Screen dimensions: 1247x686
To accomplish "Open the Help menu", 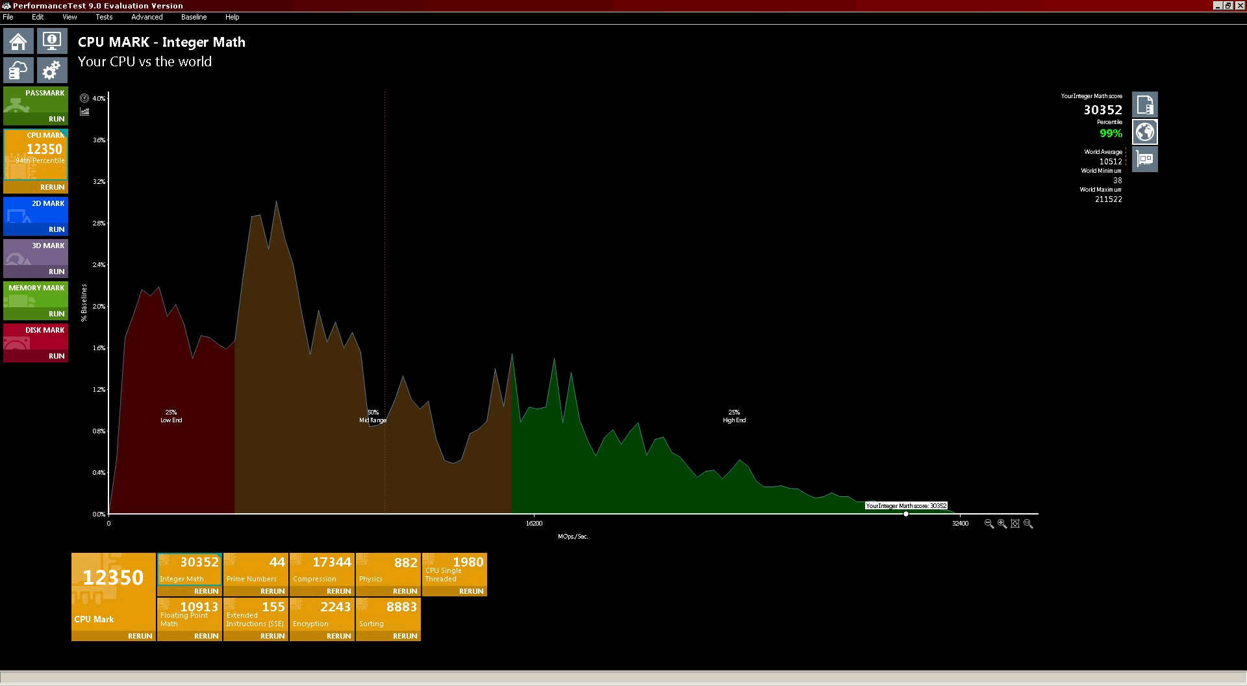I will 233,18.
